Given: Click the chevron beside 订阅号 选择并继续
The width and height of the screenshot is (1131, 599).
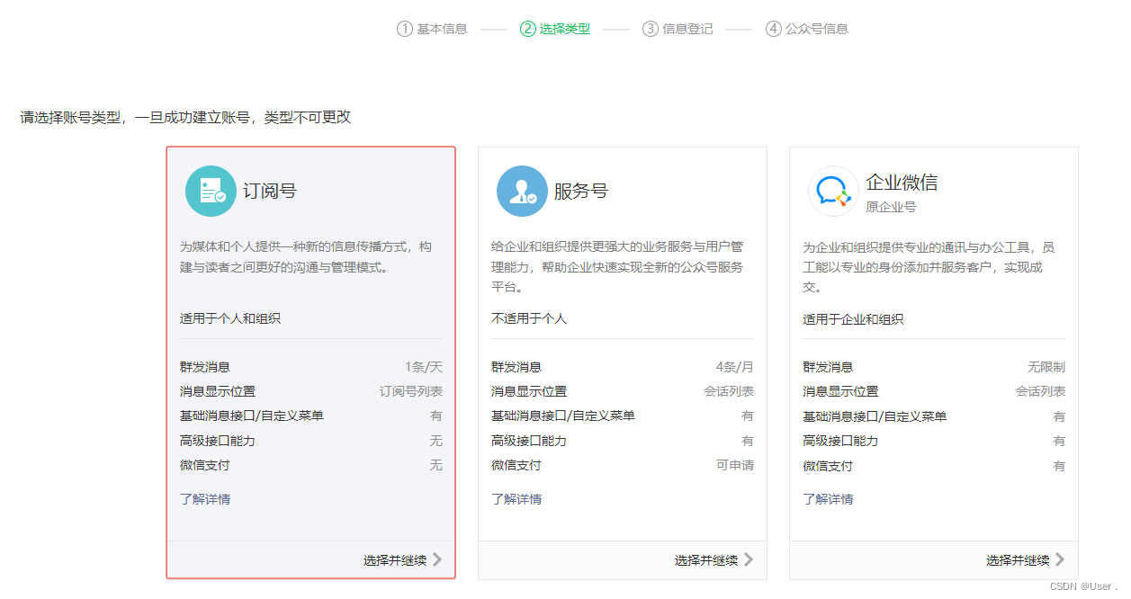Looking at the screenshot, I should [x=437, y=559].
